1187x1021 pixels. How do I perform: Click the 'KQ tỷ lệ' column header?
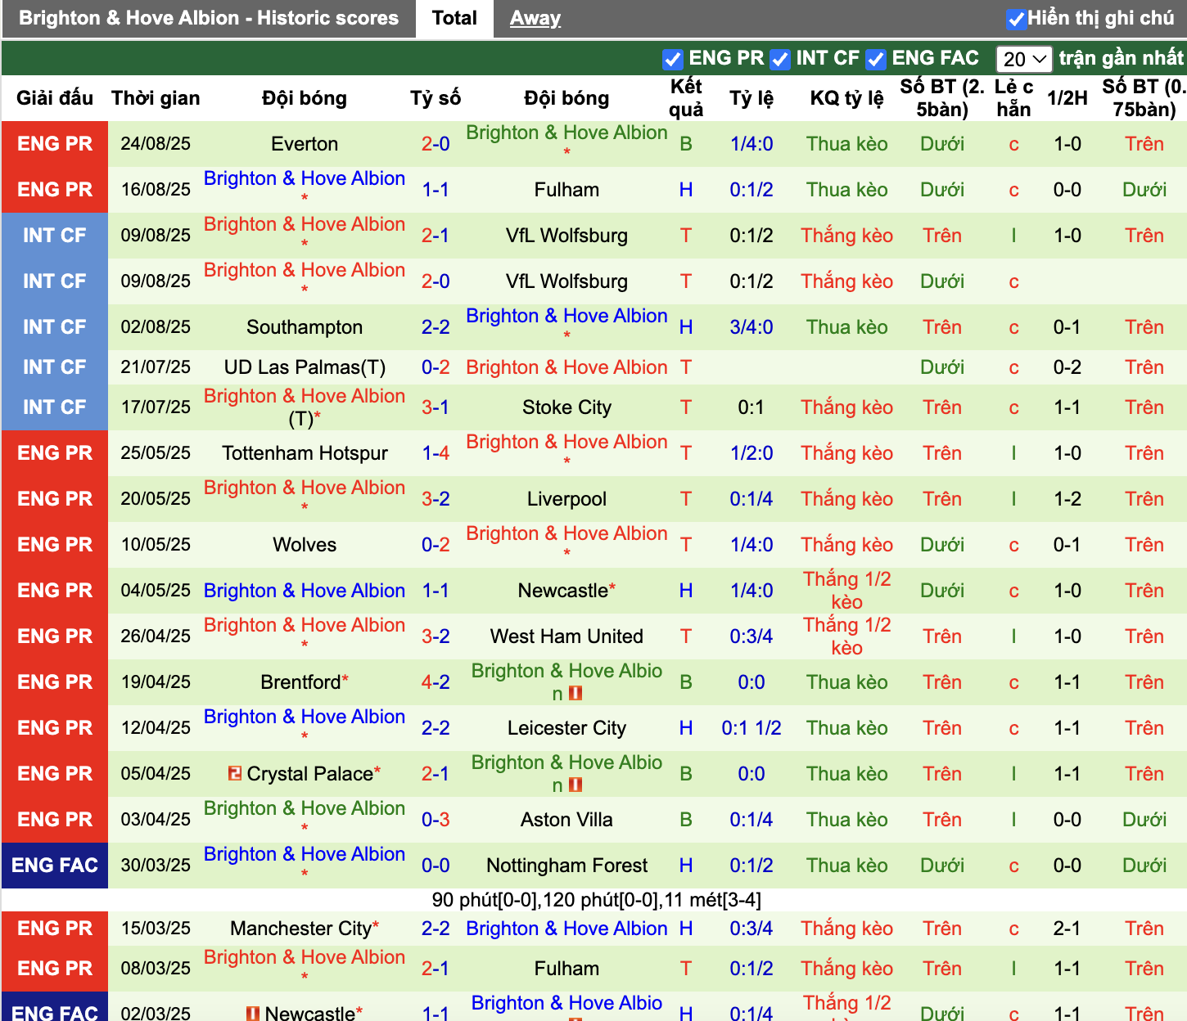click(846, 98)
